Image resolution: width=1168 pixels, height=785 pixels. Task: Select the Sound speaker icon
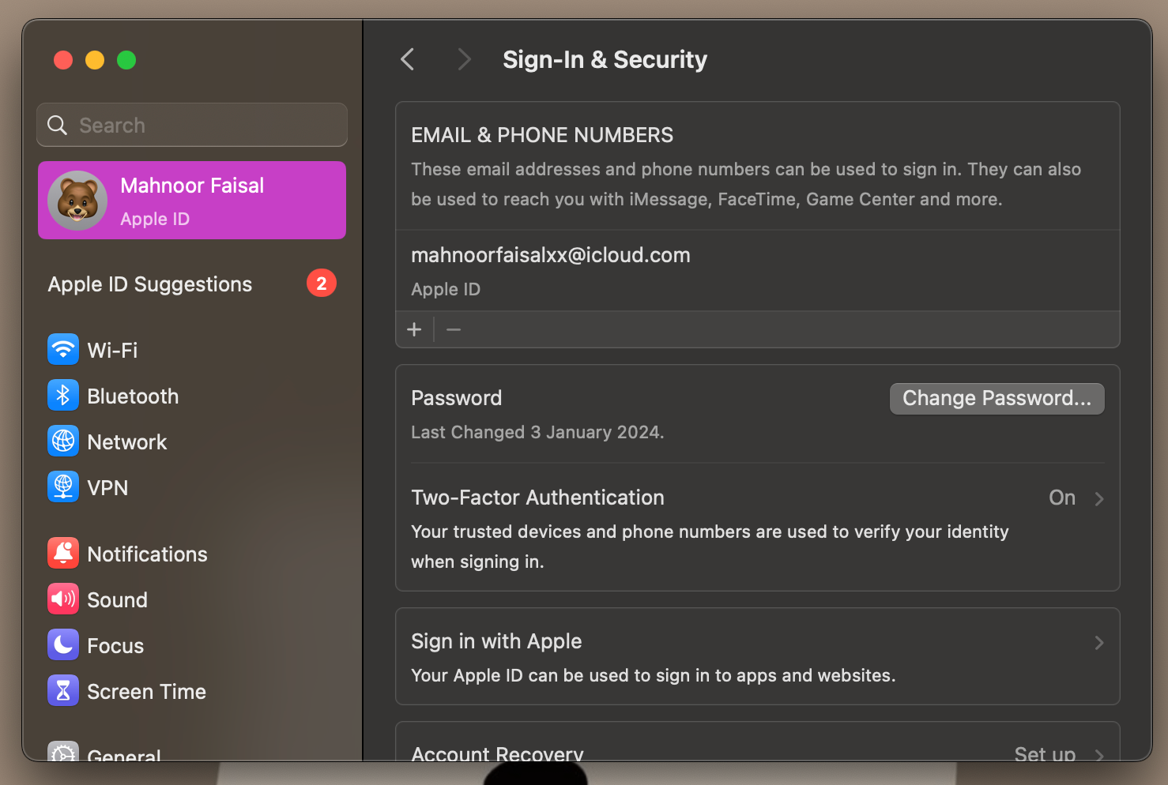point(63,599)
